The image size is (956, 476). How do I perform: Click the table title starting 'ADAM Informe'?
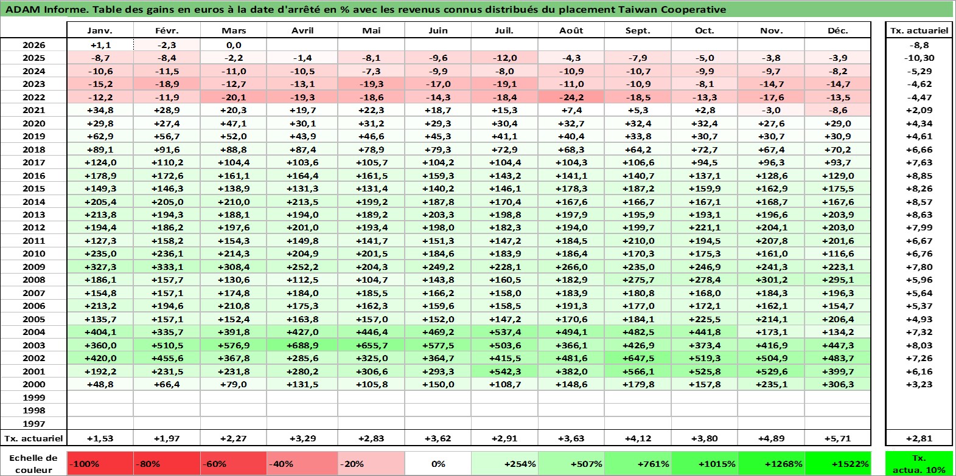366,9
